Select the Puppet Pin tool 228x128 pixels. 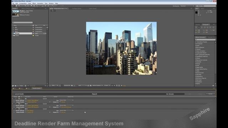click(x=52, y=6)
